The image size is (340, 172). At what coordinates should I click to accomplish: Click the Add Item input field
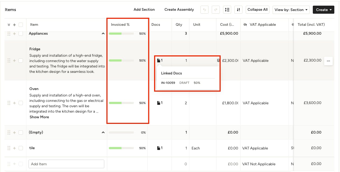coord(66,164)
